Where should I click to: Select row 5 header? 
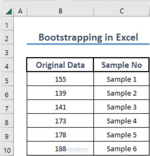[7, 79]
